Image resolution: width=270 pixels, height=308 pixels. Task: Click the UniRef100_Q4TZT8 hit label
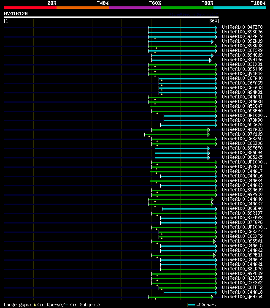242,27
